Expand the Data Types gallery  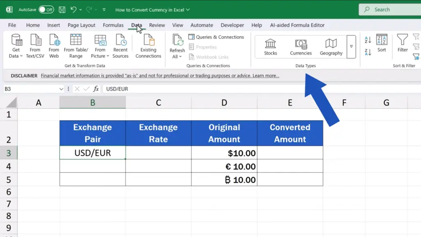351,46
